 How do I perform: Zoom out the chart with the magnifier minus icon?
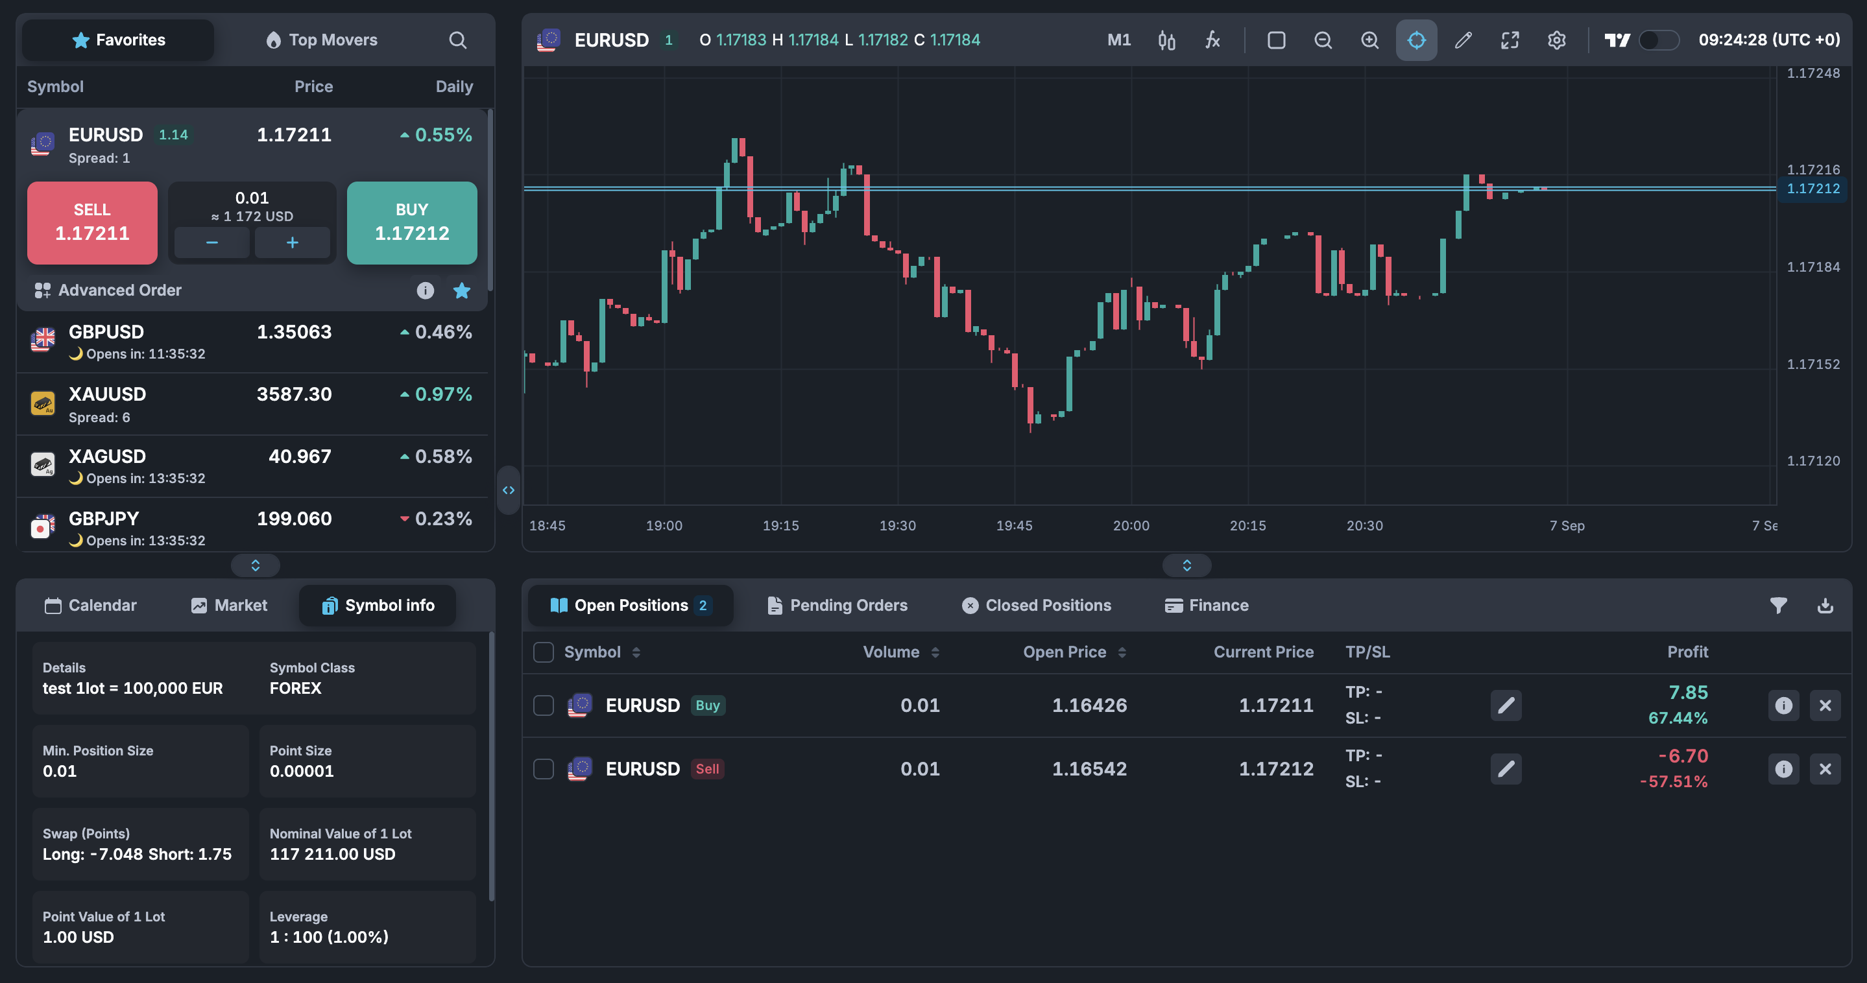point(1323,40)
